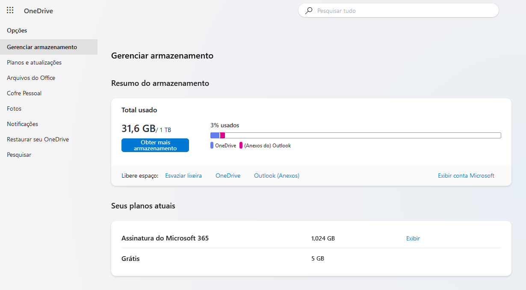Open the app launcher grid icon

point(10,11)
